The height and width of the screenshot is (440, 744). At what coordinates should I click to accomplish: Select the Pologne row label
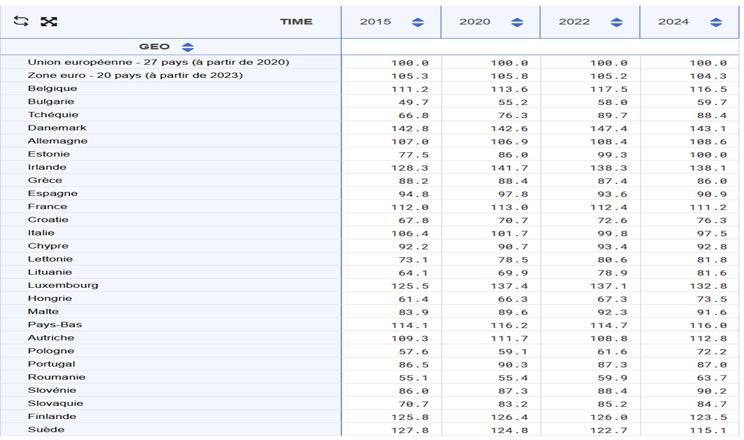pos(51,351)
